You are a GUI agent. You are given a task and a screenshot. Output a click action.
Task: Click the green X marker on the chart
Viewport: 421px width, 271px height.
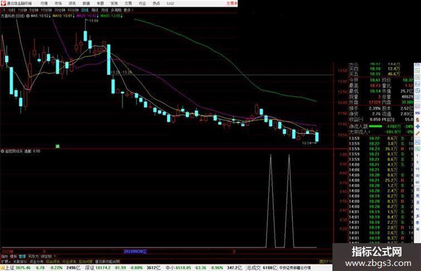tap(57, 146)
